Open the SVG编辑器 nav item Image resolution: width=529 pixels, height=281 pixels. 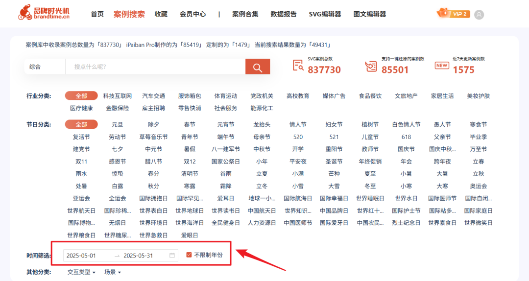pyautogui.click(x=325, y=14)
